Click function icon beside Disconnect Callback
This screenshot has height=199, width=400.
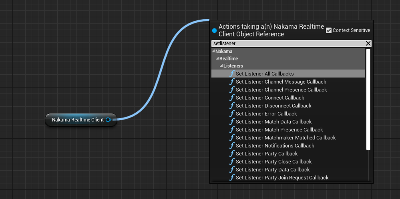click(x=232, y=105)
